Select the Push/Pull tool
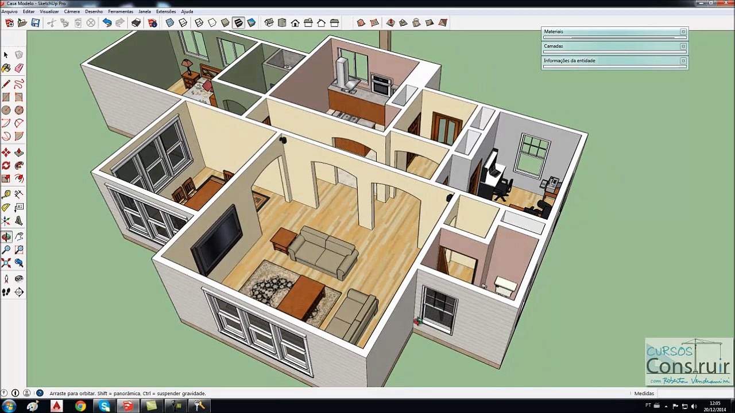The height and width of the screenshot is (413, 735). (x=19, y=153)
